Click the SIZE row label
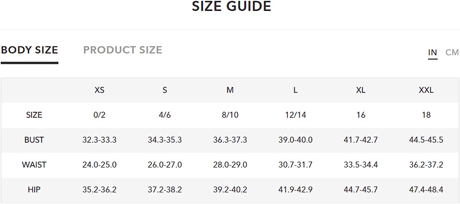Image resolution: width=460 pixels, height=204 pixels. pyautogui.click(x=34, y=115)
